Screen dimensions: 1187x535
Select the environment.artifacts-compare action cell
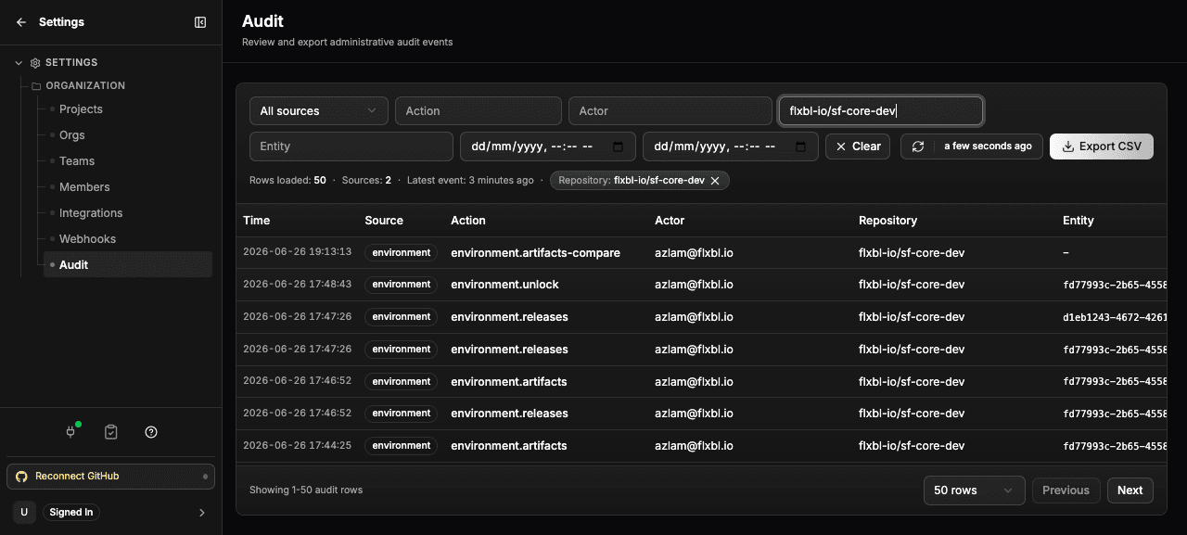coord(535,252)
